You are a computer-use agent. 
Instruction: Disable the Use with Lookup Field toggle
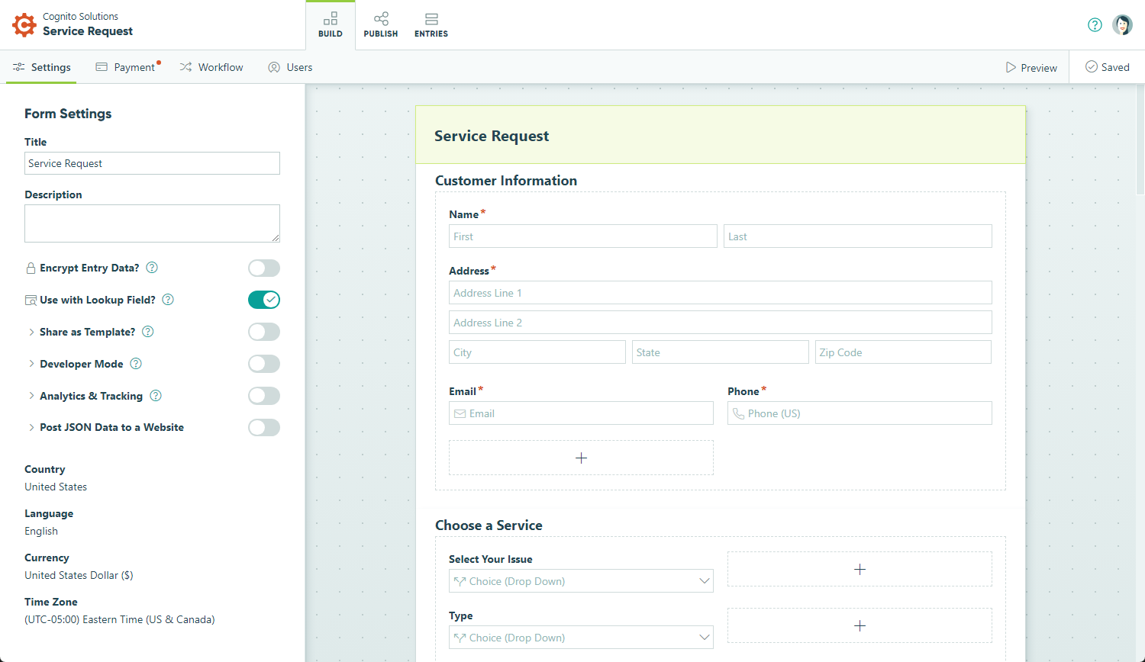point(263,300)
